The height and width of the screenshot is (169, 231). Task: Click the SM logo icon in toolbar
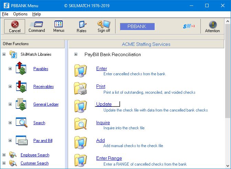(x=189, y=26)
